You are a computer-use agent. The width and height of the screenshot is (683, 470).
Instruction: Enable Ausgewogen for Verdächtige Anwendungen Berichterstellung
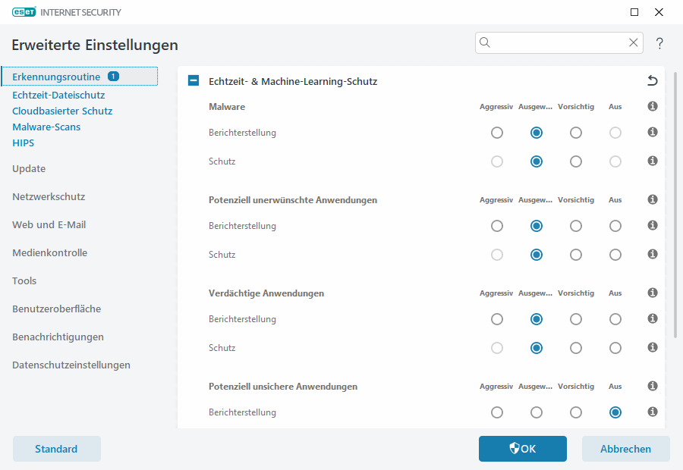point(537,318)
